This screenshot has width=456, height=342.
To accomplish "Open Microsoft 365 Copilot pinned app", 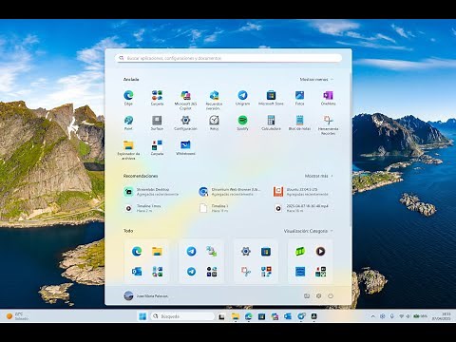I will [x=185, y=100].
